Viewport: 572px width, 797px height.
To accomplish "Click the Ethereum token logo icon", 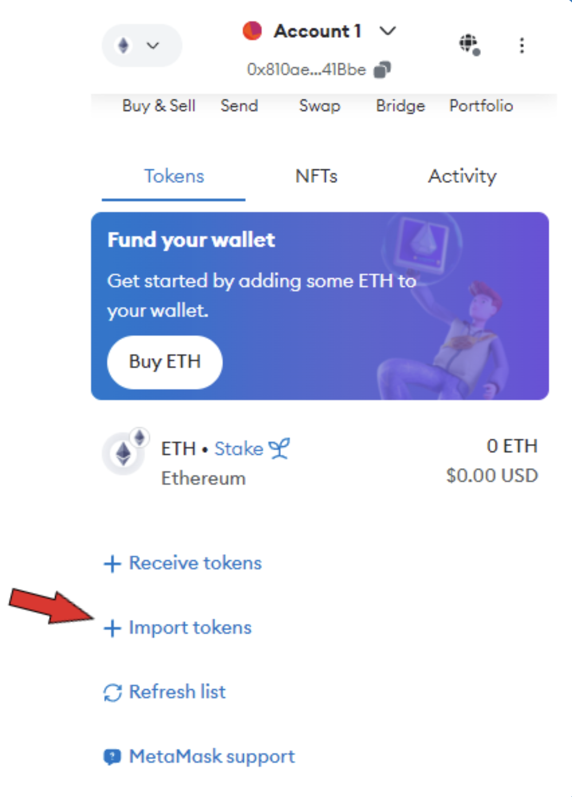I will pos(125,453).
